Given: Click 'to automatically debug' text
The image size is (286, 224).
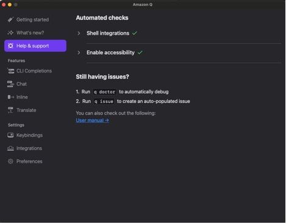Looking at the screenshot, I should (x=144, y=92).
